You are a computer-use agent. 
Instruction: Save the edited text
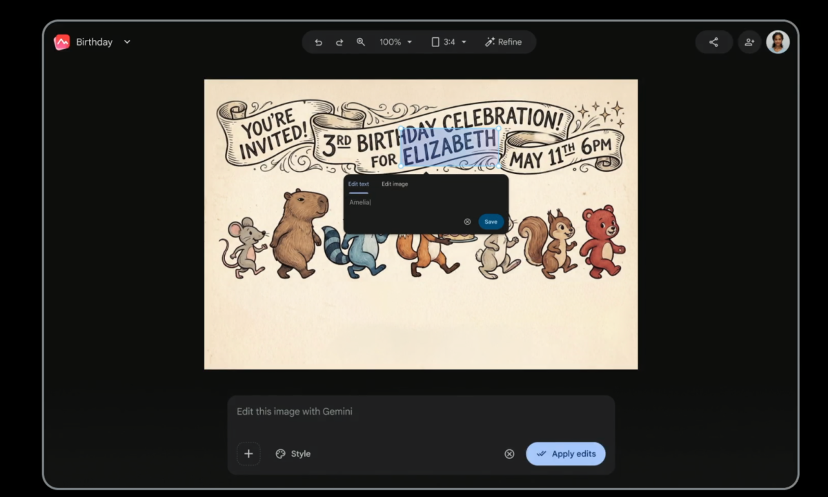click(491, 222)
